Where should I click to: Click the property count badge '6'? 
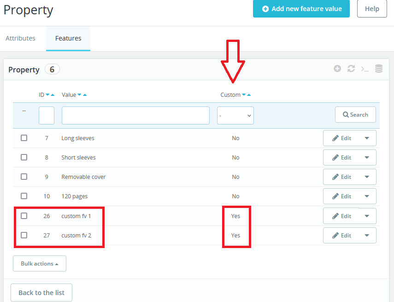point(52,69)
